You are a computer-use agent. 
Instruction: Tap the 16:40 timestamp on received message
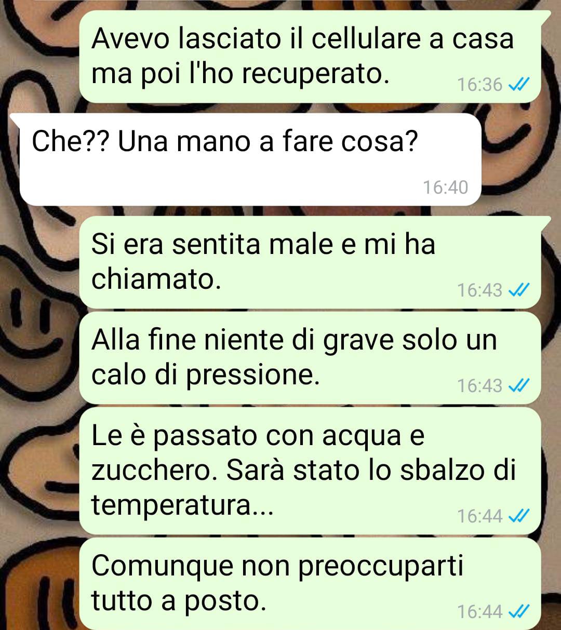445,187
